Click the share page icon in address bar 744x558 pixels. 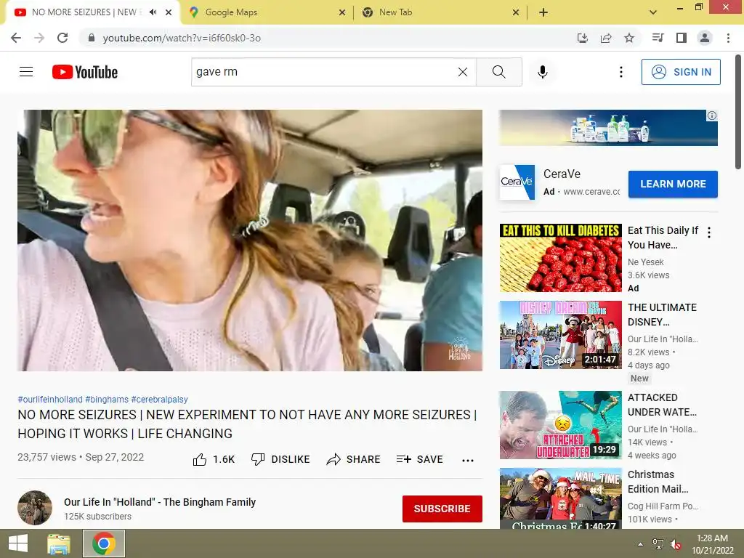[606, 38]
